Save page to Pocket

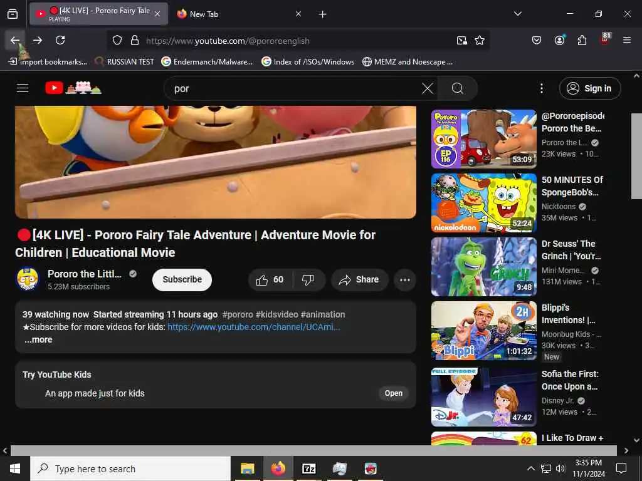537,40
